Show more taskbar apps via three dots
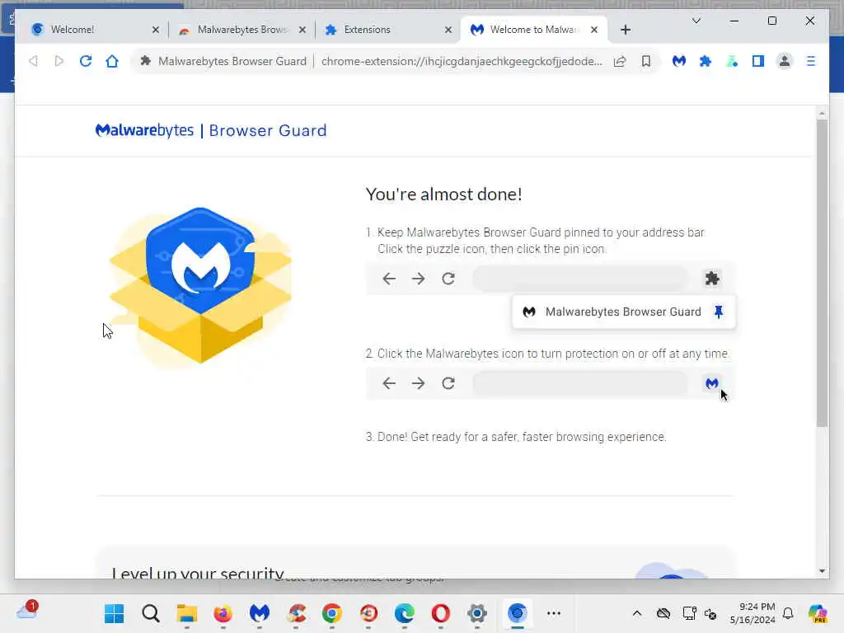The image size is (844, 633). [x=553, y=613]
